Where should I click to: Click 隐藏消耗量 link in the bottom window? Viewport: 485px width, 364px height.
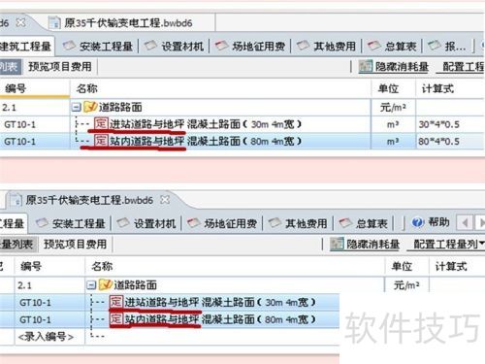[372, 244]
